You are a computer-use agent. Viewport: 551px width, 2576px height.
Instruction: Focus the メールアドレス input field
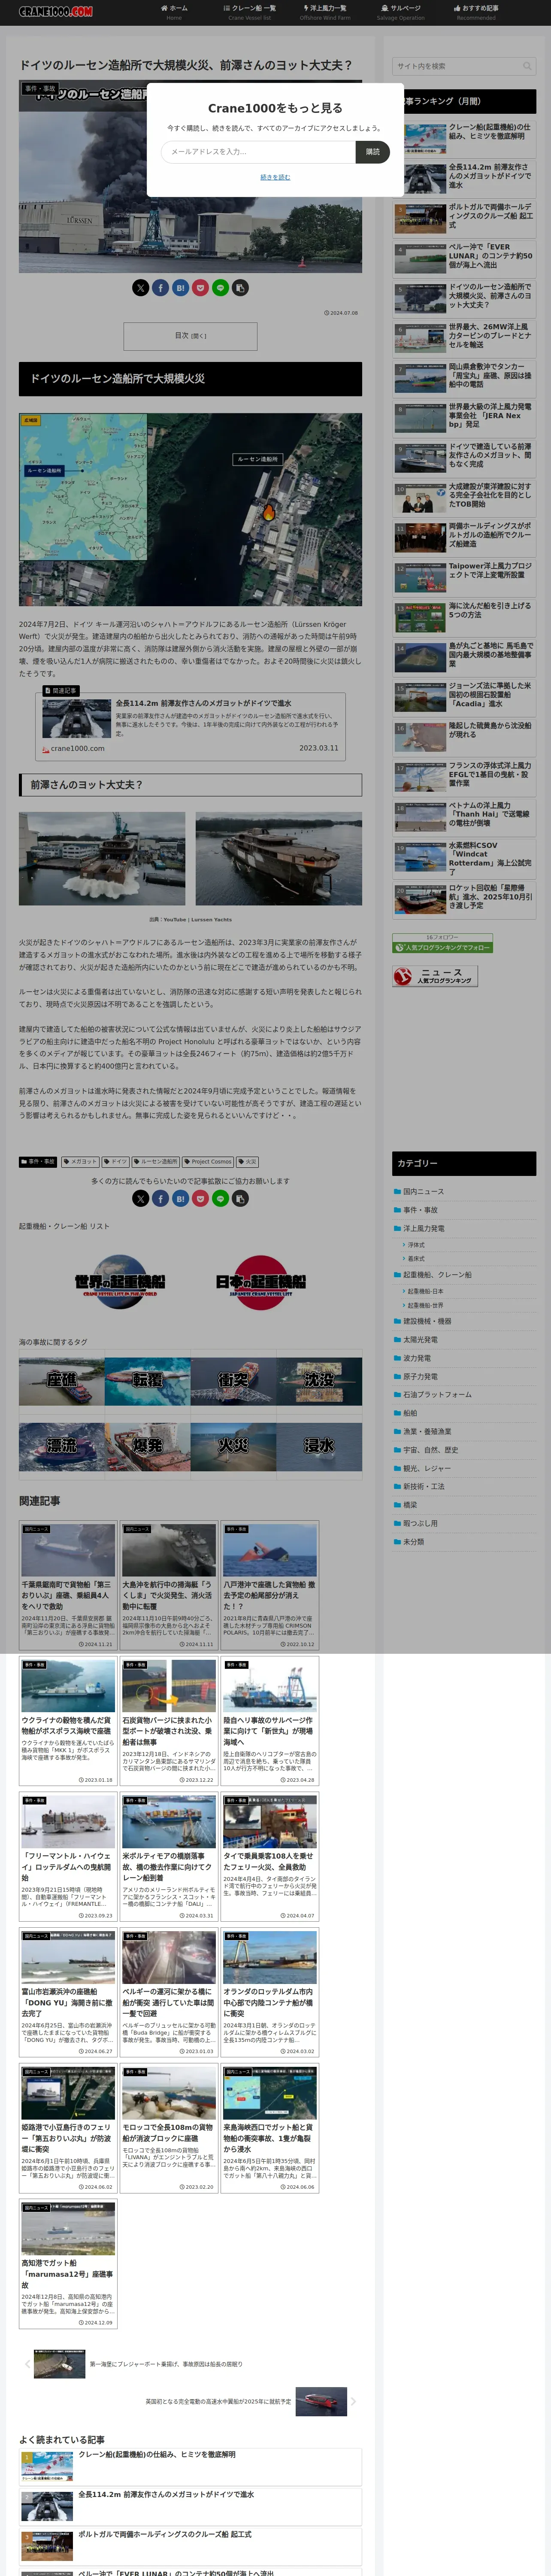[258, 152]
